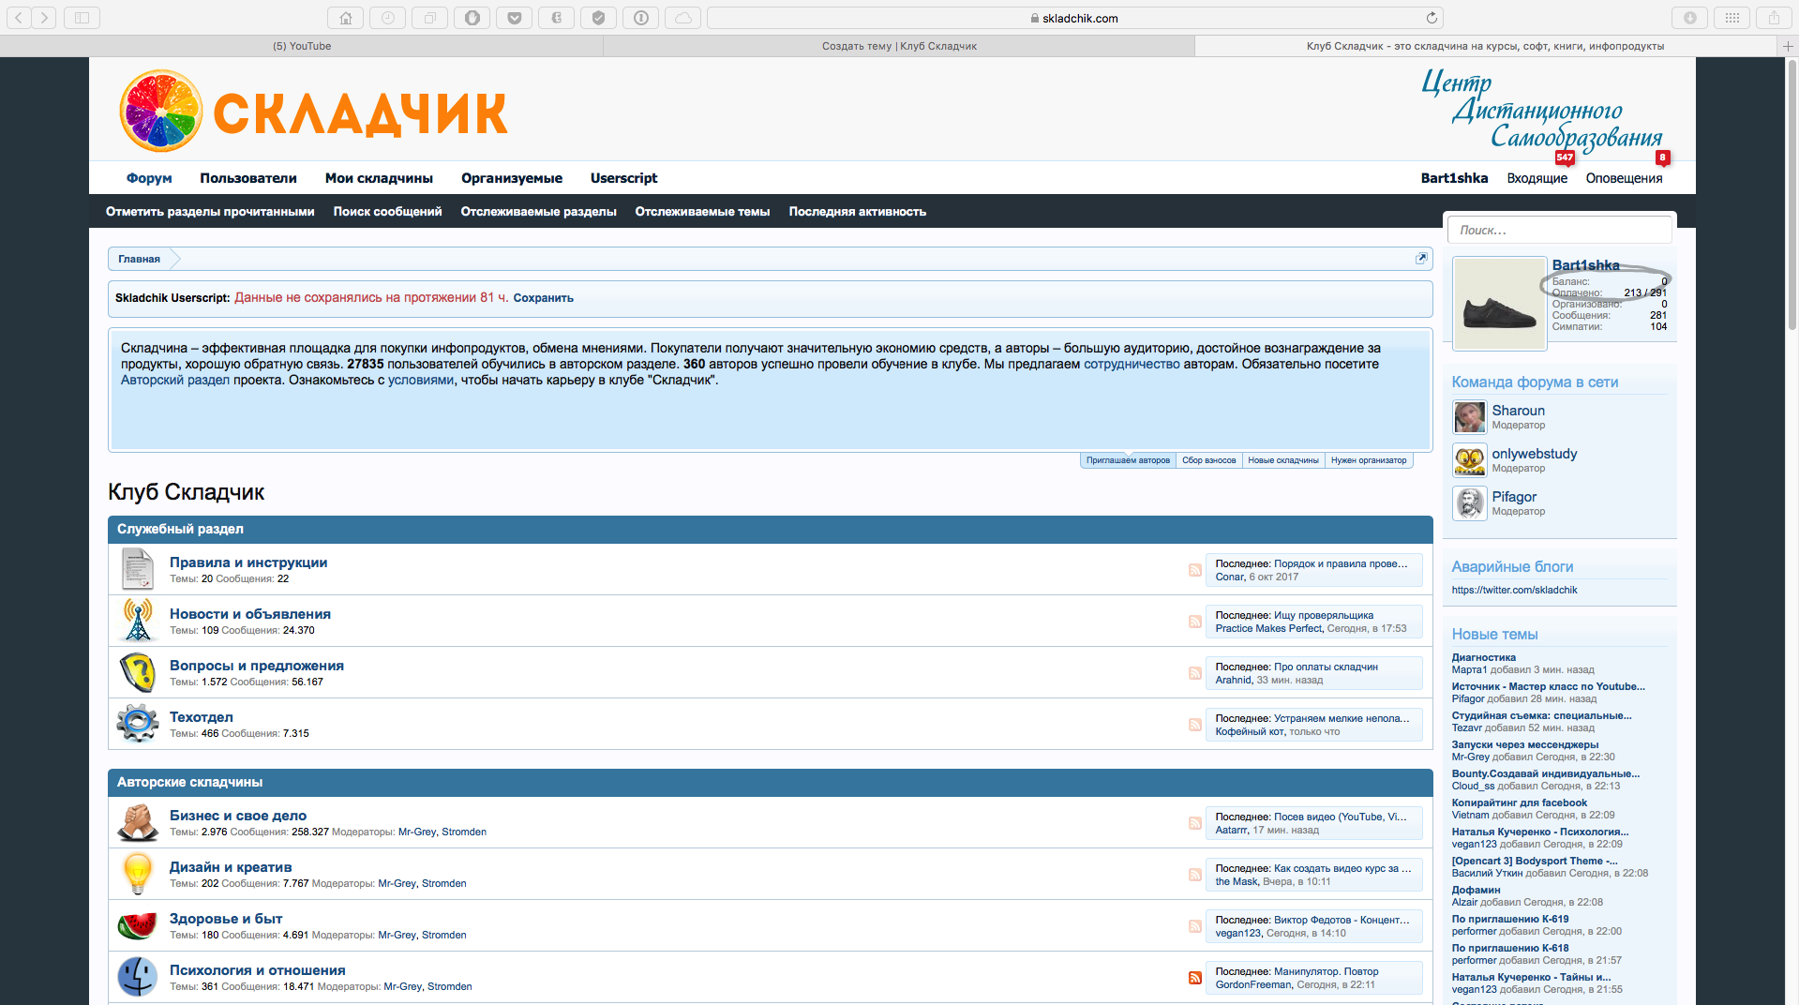Click the Бизнес и свое дело handshake icon
1799x1005 pixels.
138,822
